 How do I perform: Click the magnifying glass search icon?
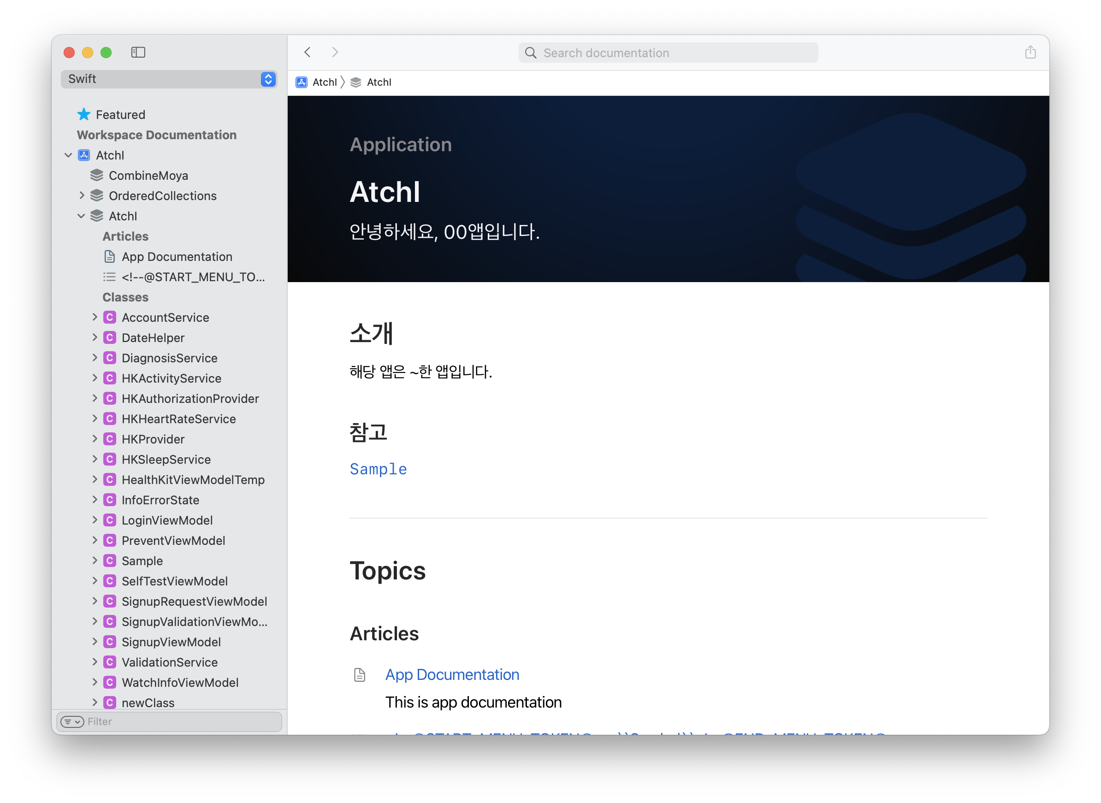click(531, 53)
